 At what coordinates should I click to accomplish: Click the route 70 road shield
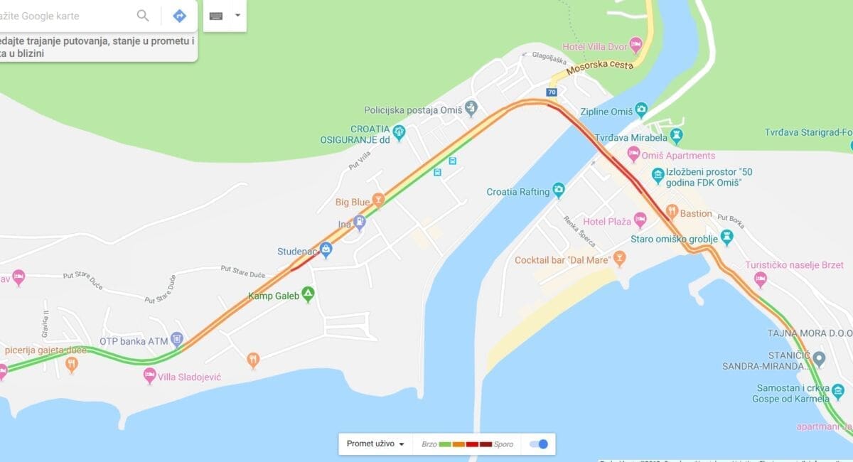click(x=552, y=92)
